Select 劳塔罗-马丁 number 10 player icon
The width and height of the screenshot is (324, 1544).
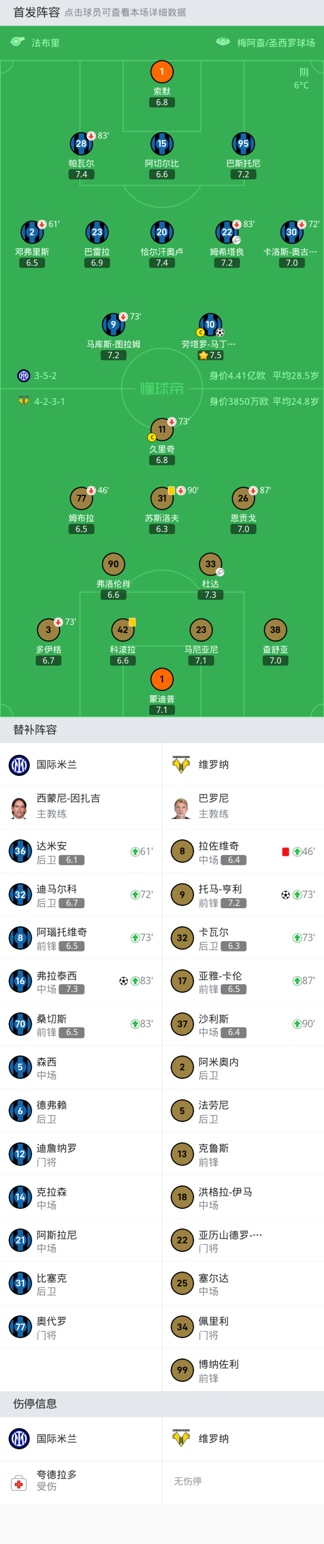point(210,324)
